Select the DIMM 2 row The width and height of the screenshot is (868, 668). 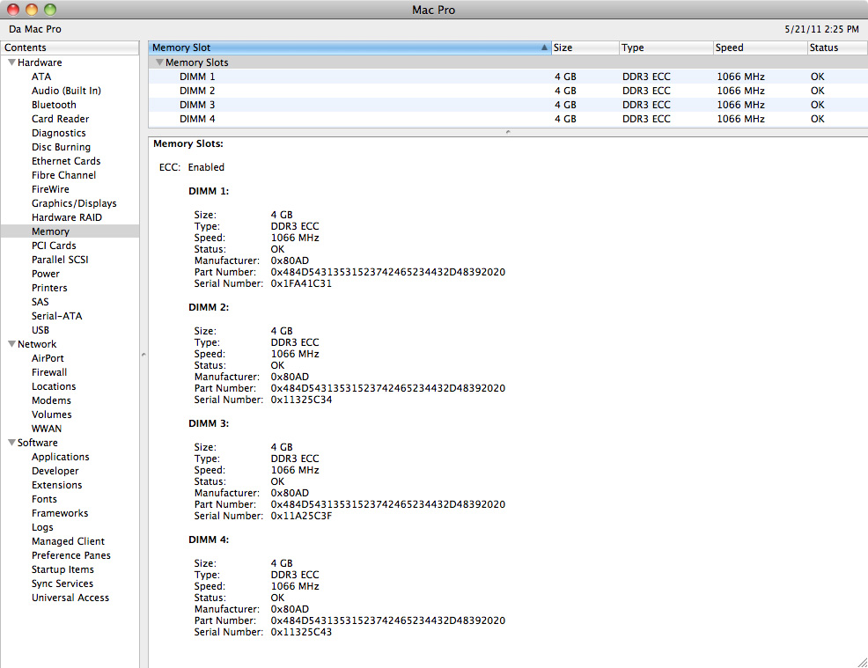click(508, 91)
